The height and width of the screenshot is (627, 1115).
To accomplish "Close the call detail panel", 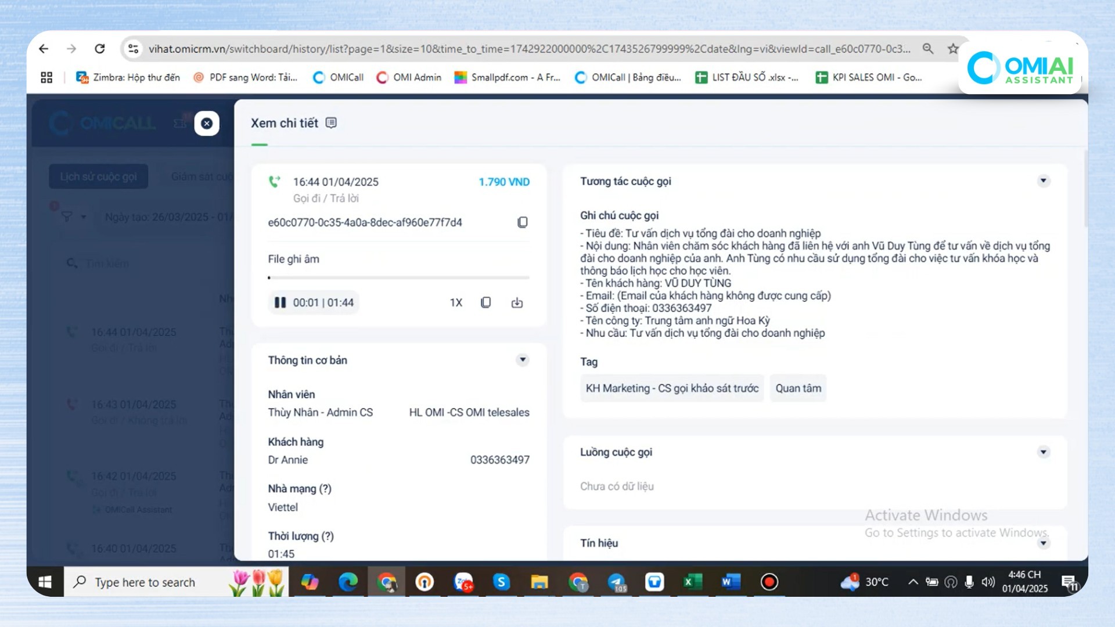I will [x=207, y=123].
